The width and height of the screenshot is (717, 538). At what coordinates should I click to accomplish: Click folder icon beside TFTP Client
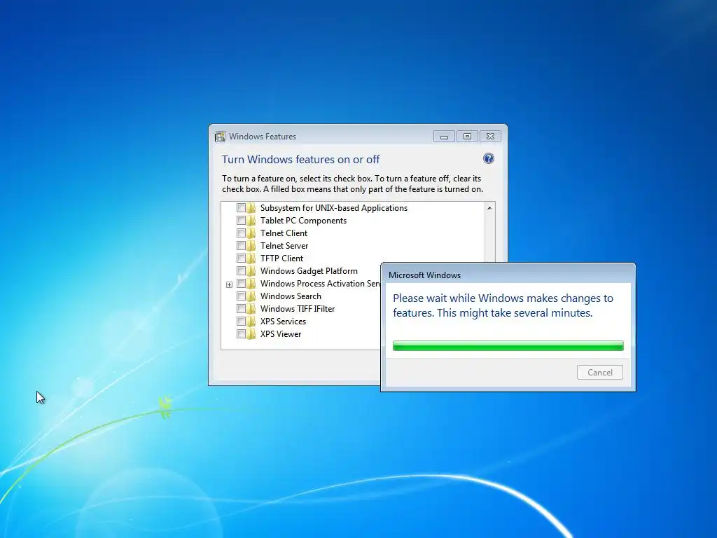251,258
